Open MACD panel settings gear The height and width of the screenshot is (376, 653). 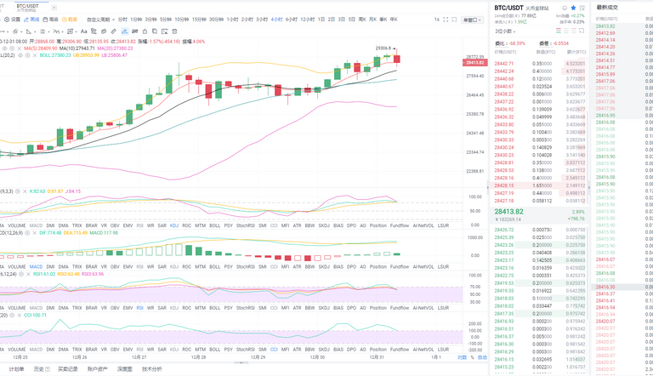point(27,232)
